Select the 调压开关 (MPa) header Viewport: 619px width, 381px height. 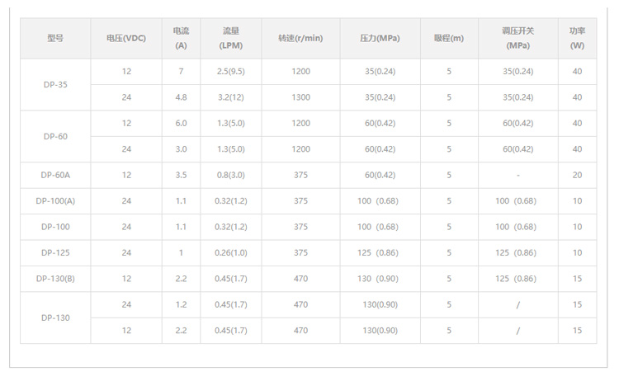tap(517, 38)
